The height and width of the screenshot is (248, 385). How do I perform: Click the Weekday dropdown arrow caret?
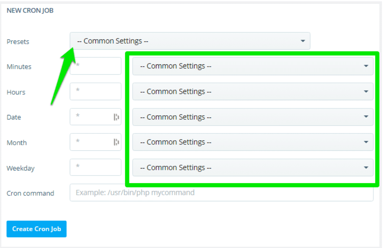366,168
